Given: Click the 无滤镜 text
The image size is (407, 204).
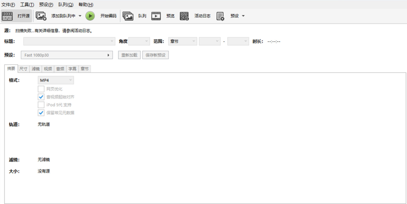Looking at the screenshot, I should pos(44,159).
